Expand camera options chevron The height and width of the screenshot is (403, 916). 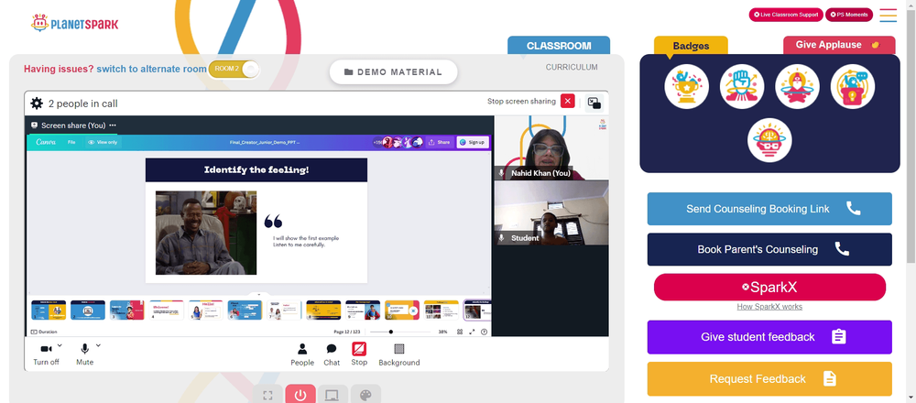pos(60,345)
